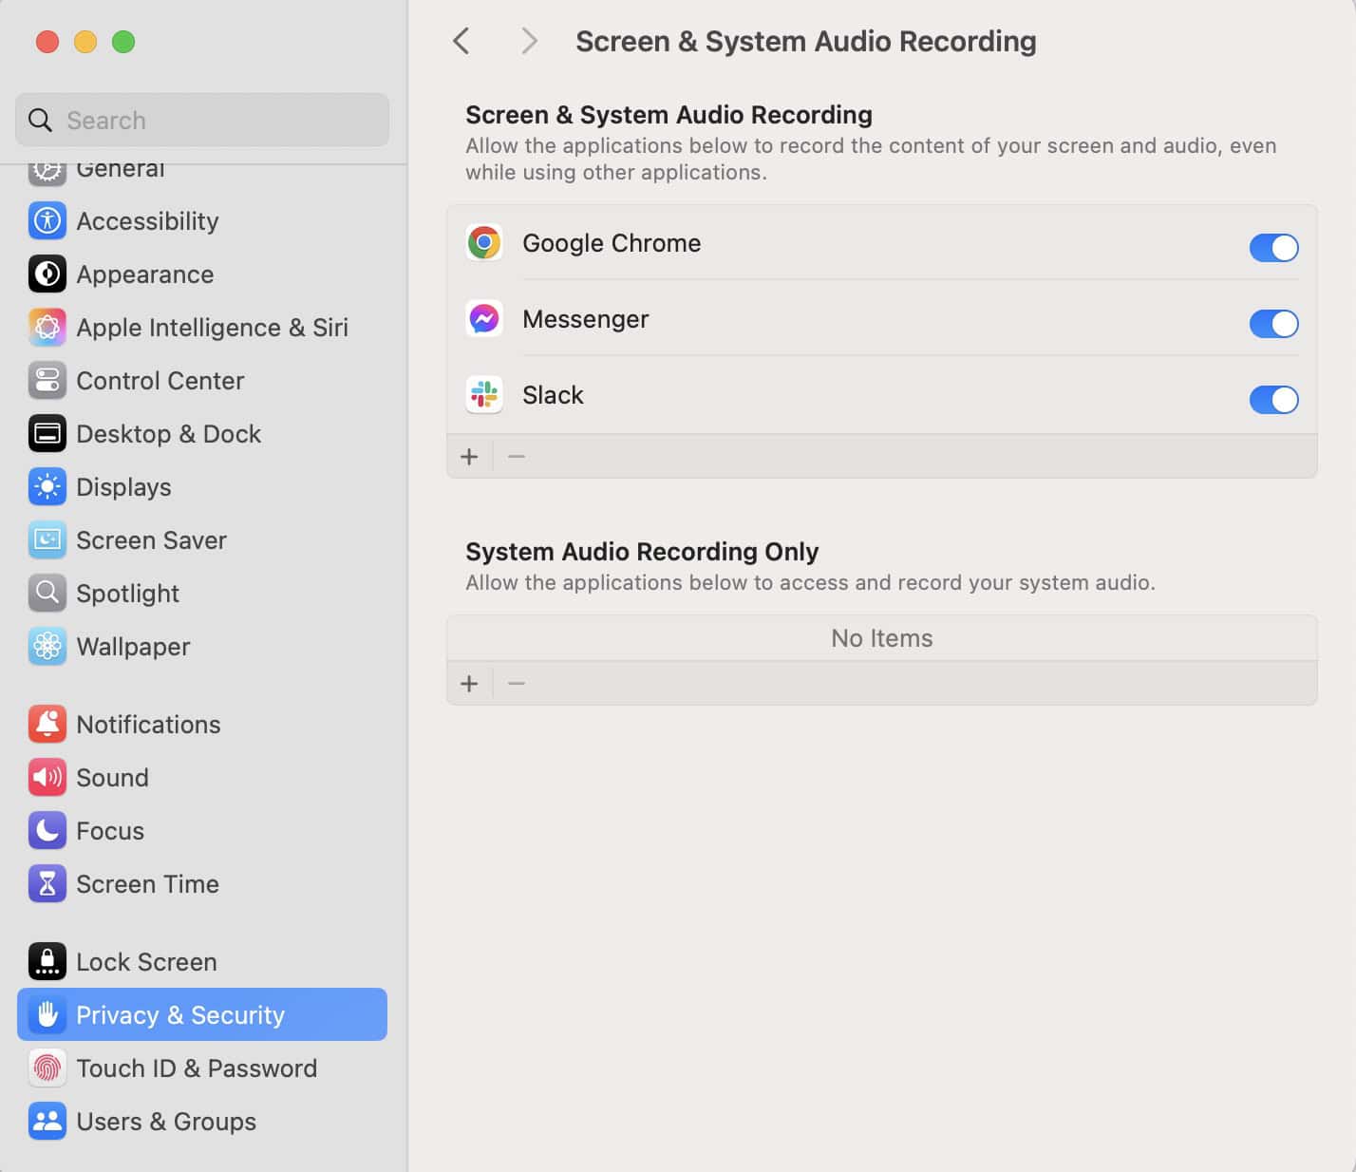Click the Spotlight magnifier icon
This screenshot has height=1172, width=1356.
point(47,594)
